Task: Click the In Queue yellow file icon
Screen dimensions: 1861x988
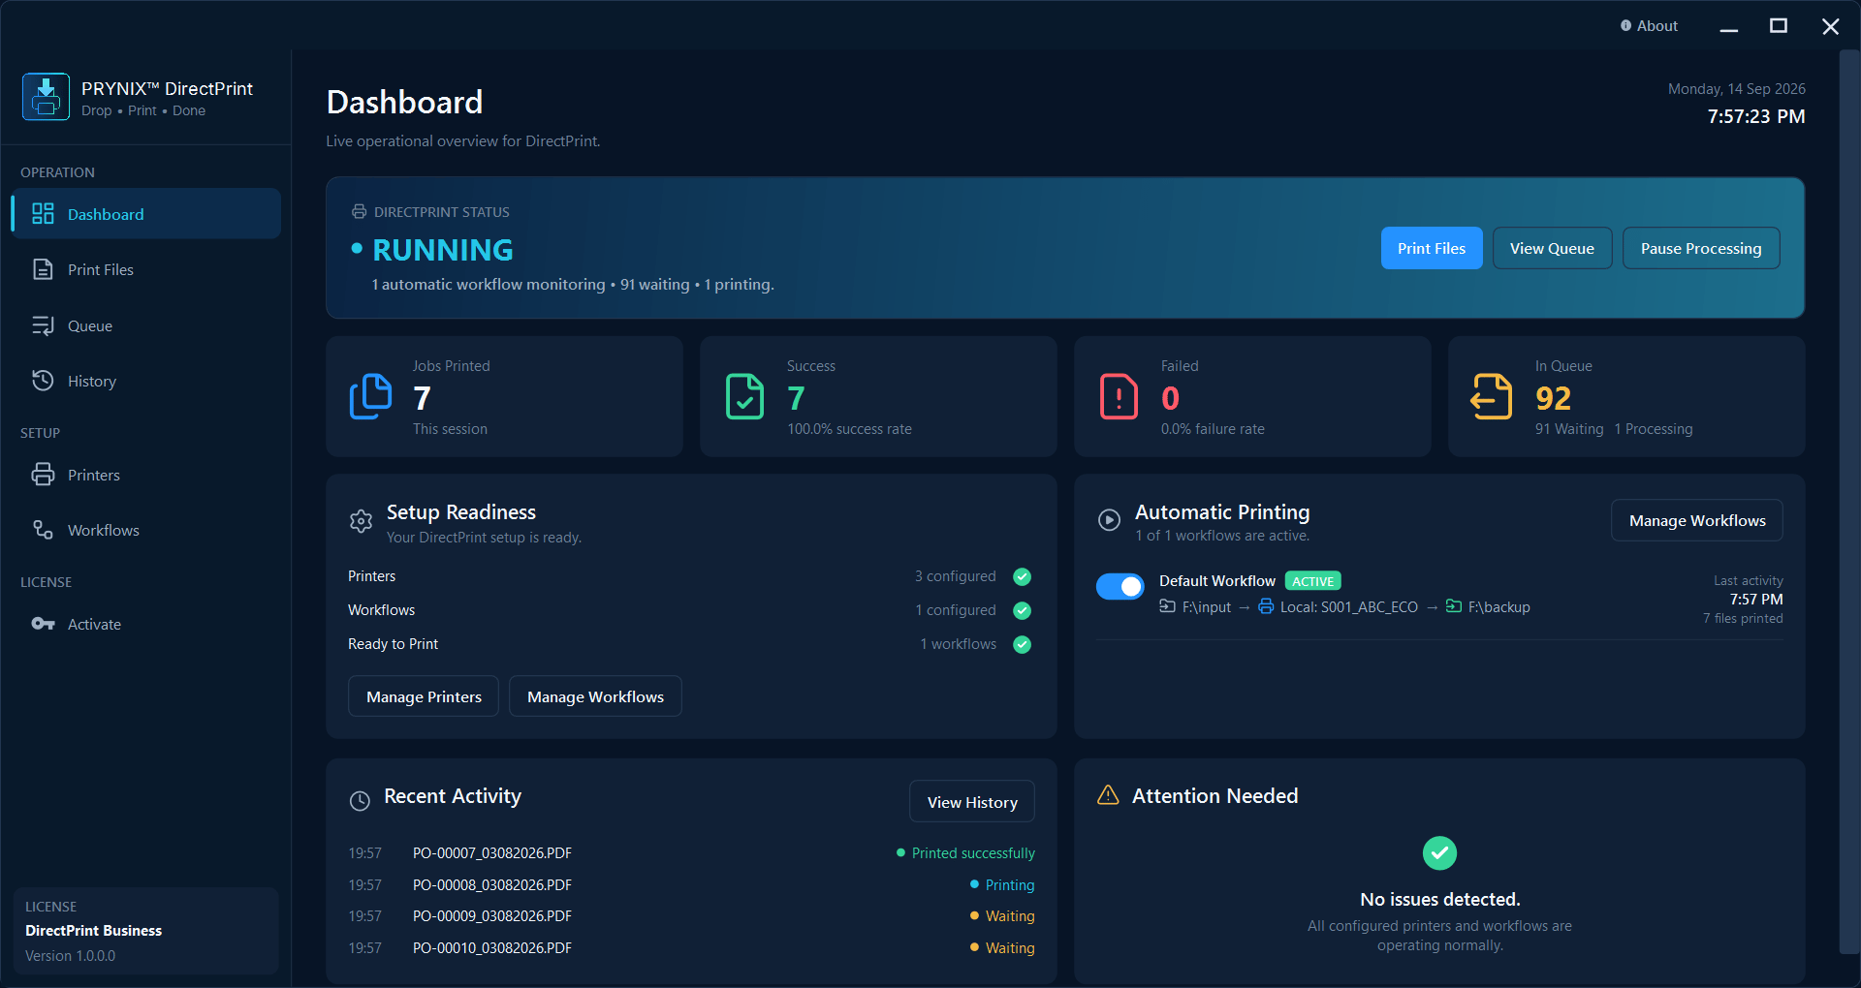Action: pyautogui.click(x=1492, y=396)
